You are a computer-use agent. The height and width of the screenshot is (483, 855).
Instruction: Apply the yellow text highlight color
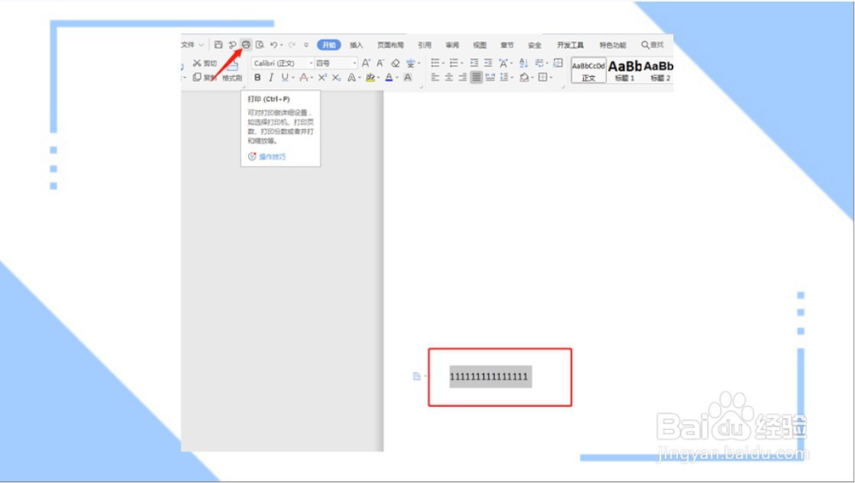370,78
